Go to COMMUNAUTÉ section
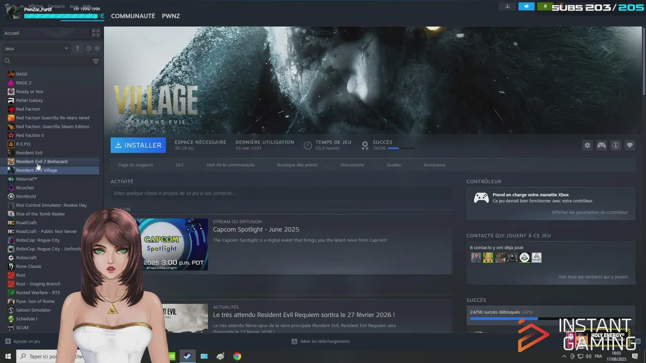 tap(133, 16)
